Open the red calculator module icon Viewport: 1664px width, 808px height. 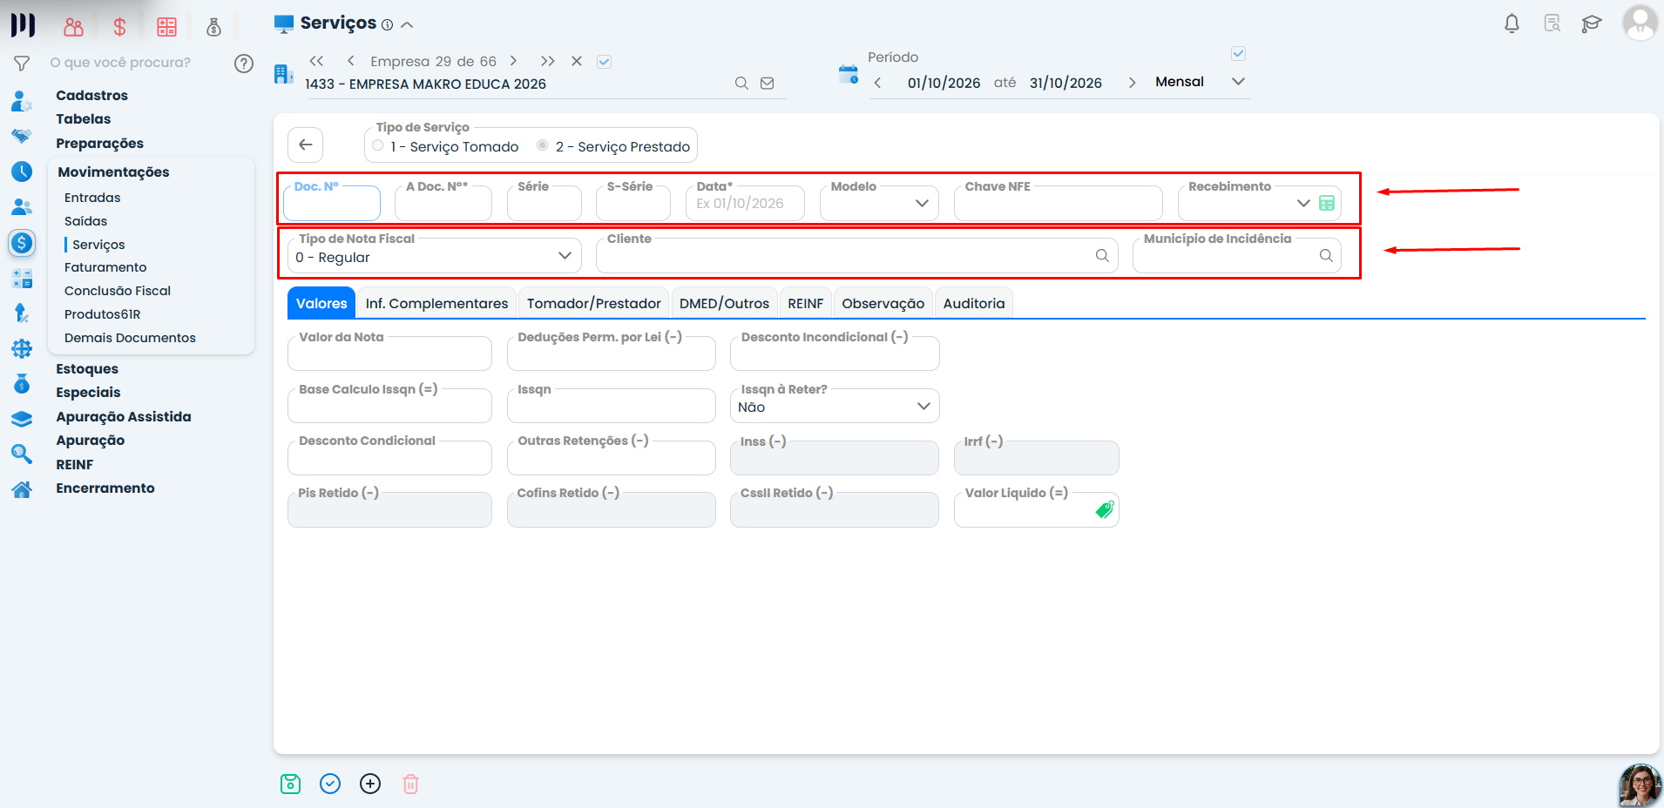point(166,27)
